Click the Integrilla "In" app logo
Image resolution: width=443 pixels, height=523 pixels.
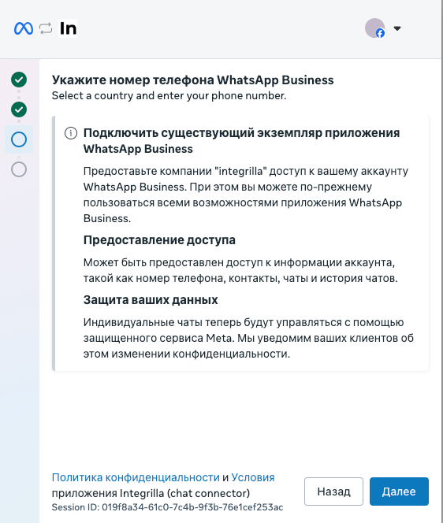pyautogui.click(x=68, y=28)
